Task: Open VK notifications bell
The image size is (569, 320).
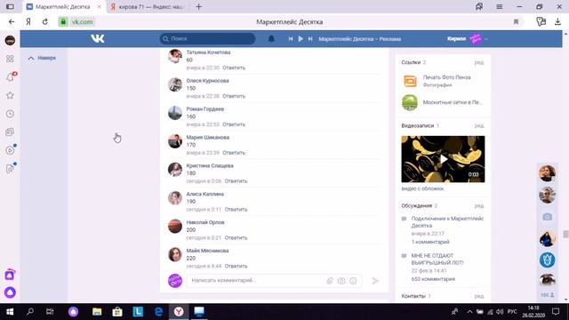Action: click(271, 39)
